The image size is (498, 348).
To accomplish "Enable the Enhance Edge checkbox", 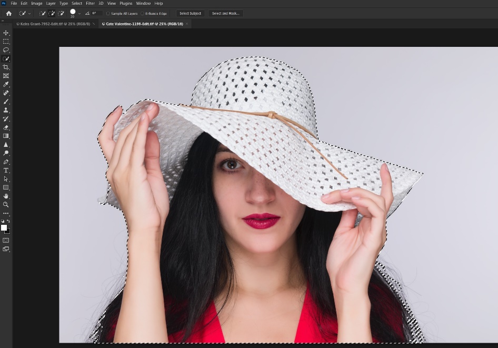I will [x=142, y=13].
